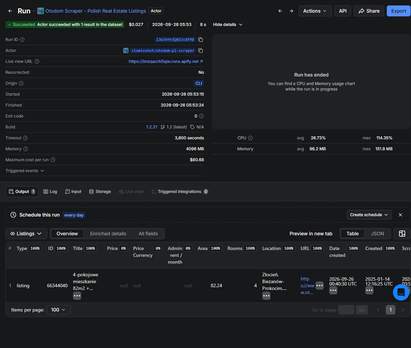Copy the Run ID to clipboard
Image resolution: width=411 pixels, height=348 pixels.
click(x=201, y=40)
